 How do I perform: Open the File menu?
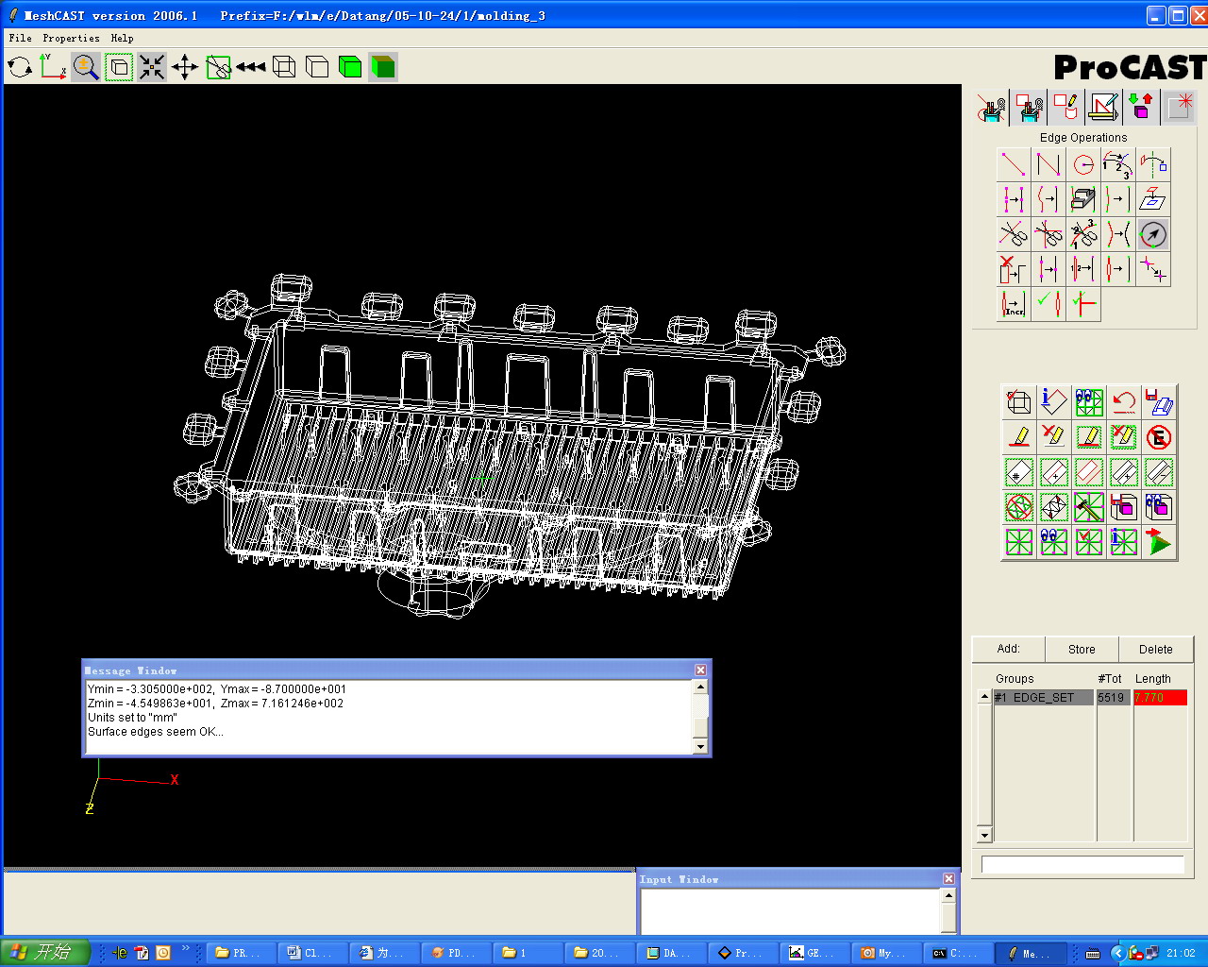(20, 39)
